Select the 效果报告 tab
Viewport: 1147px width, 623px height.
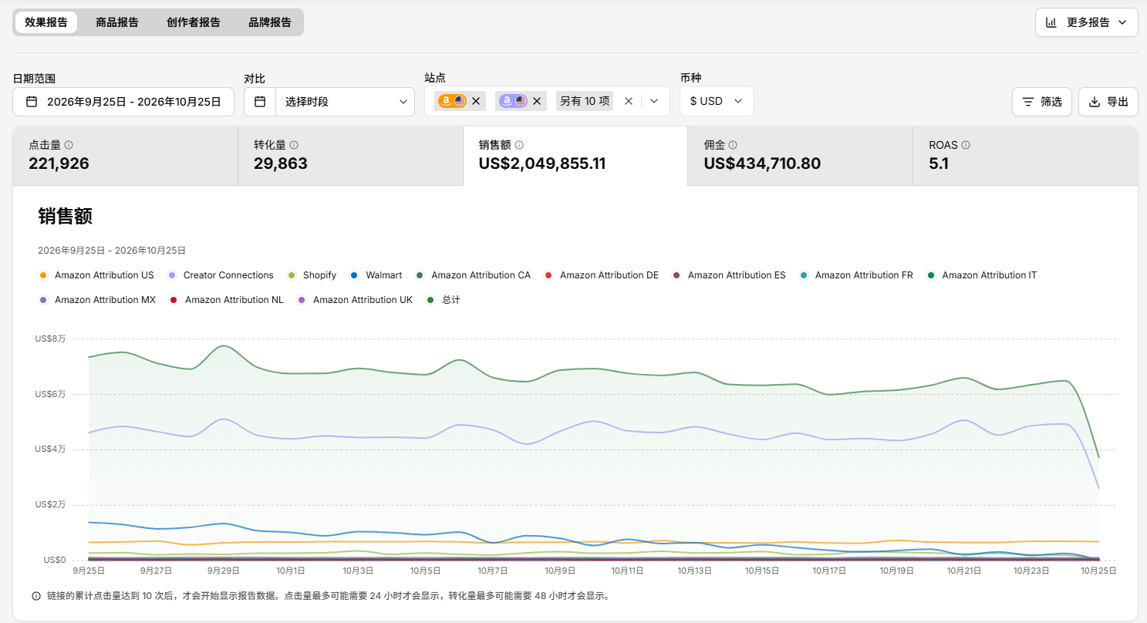pos(46,22)
